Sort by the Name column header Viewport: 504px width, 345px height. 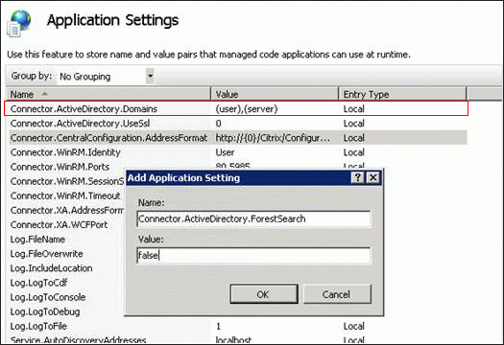coord(108,94)
